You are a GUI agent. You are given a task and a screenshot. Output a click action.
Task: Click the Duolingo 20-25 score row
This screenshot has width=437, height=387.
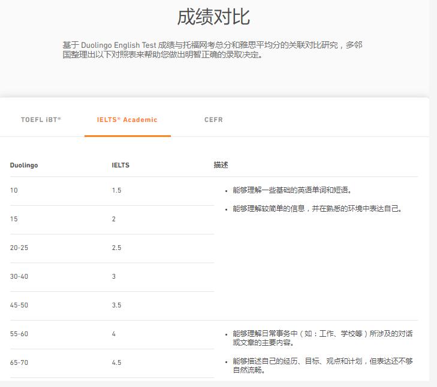[19, 248]
